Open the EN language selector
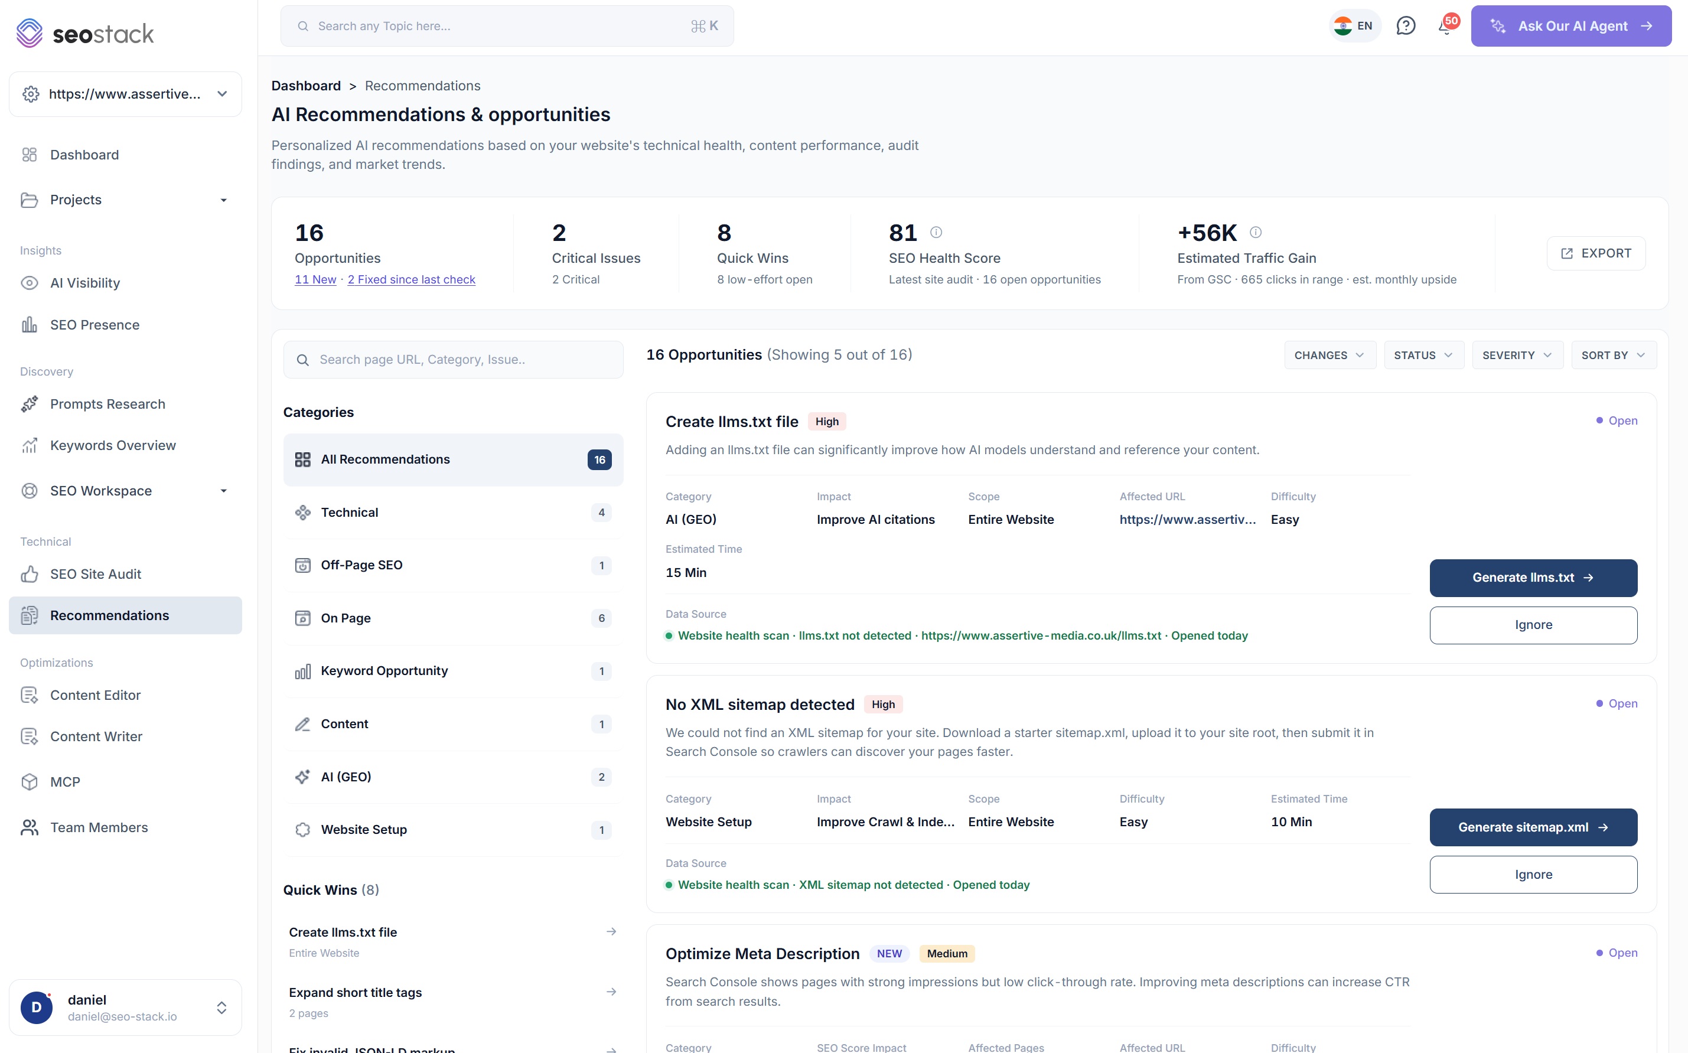This screenshot has width=1688, height=1053. 1354,26
